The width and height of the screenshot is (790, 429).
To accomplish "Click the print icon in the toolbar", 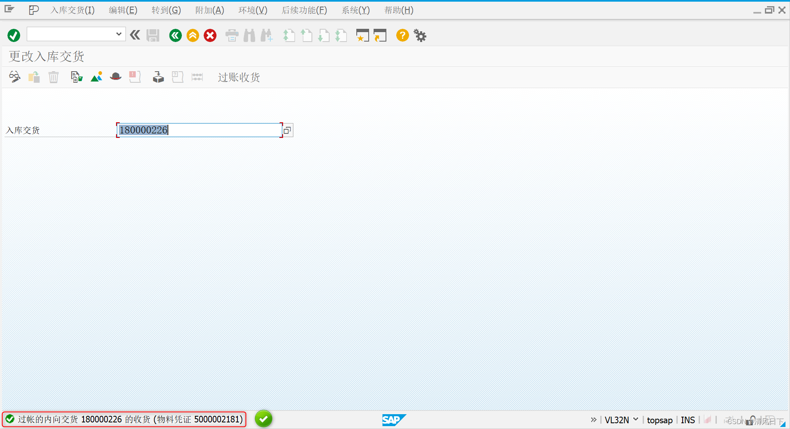I will [232, 35].
